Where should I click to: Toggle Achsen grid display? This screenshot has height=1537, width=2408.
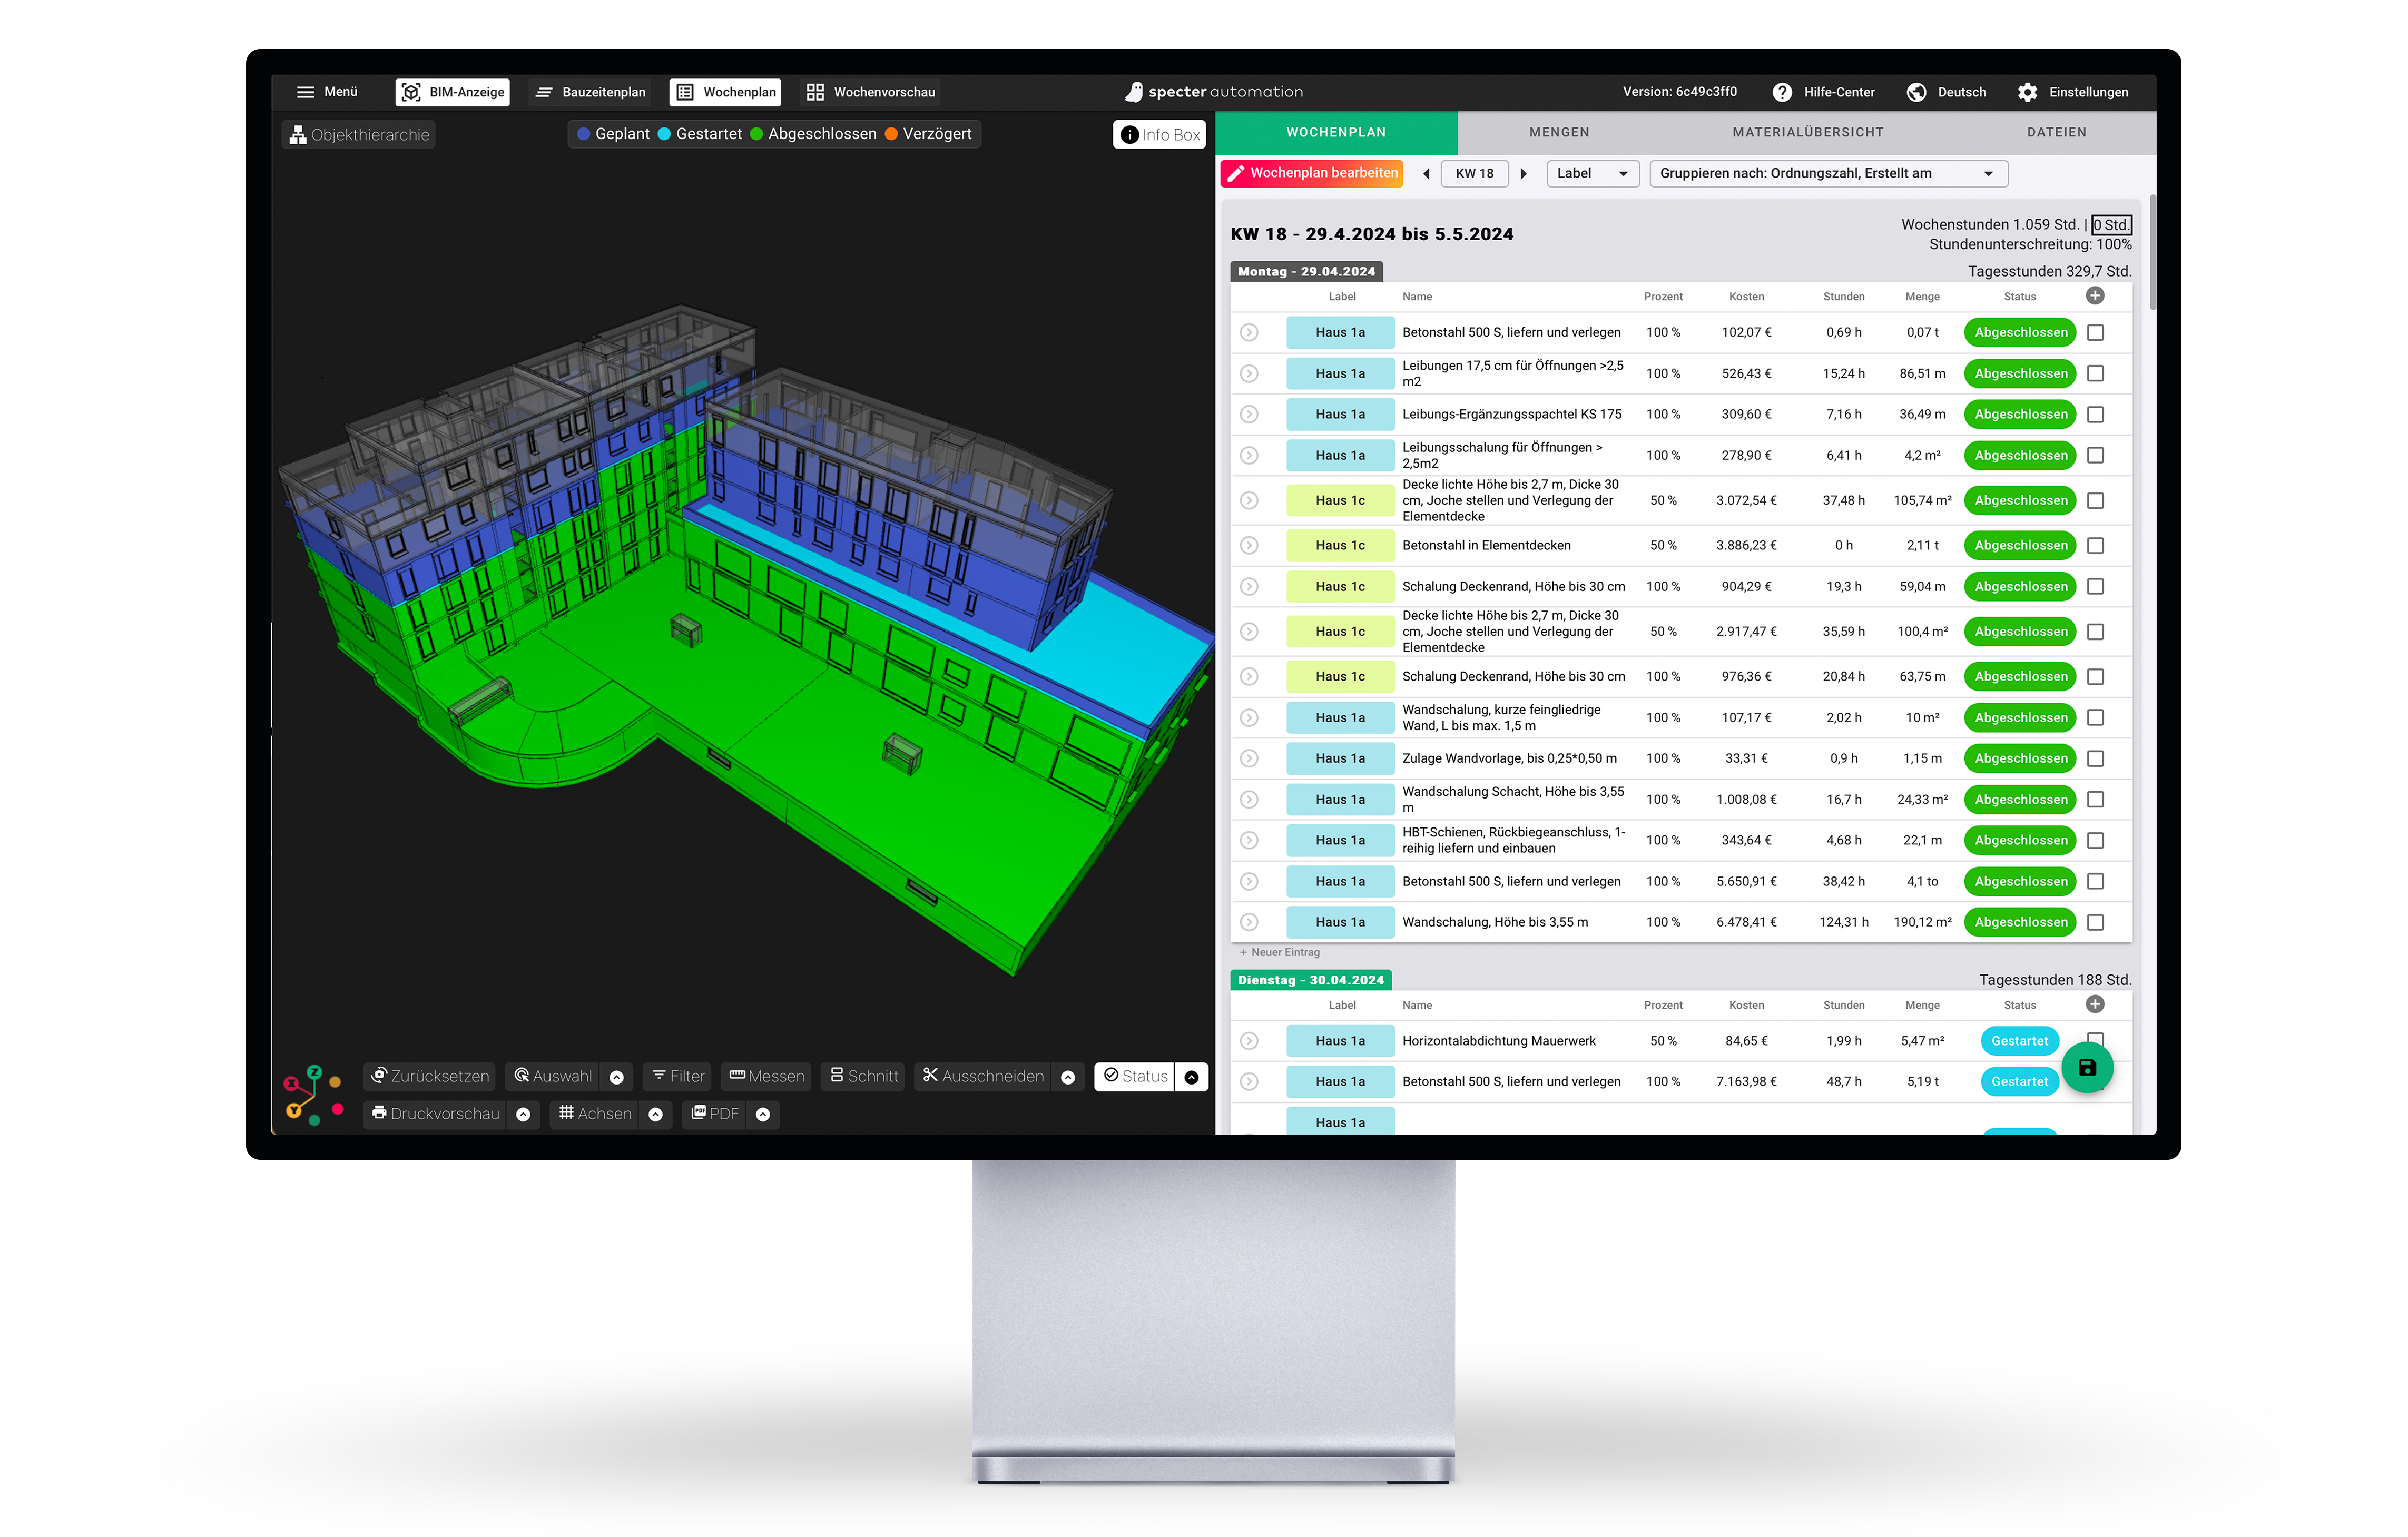(595, 1115)
